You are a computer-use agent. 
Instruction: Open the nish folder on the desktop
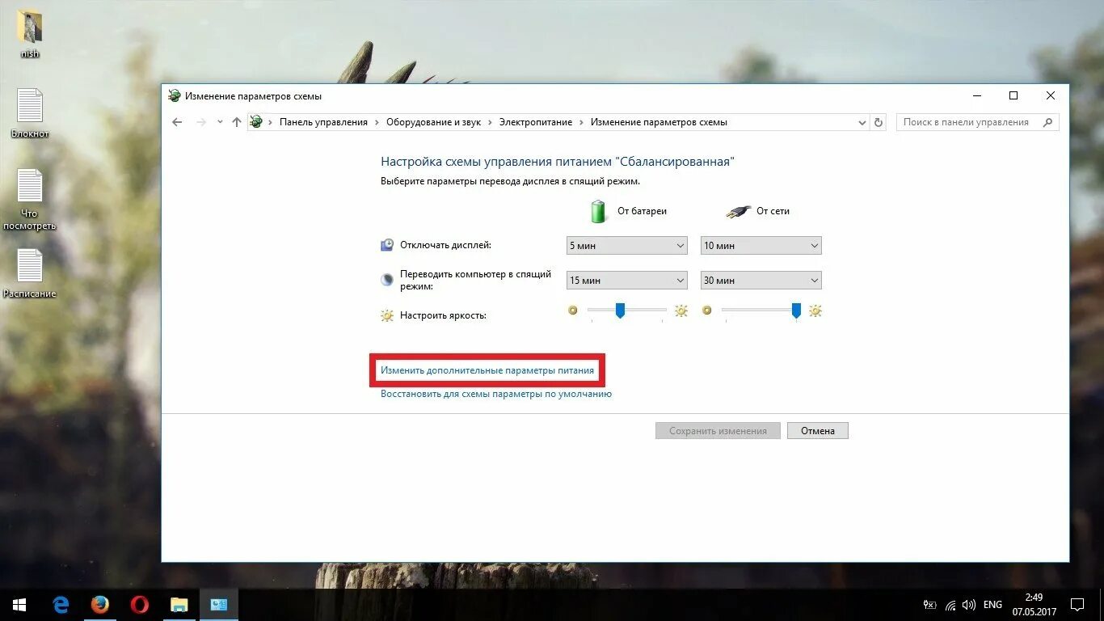coord(30,34)
